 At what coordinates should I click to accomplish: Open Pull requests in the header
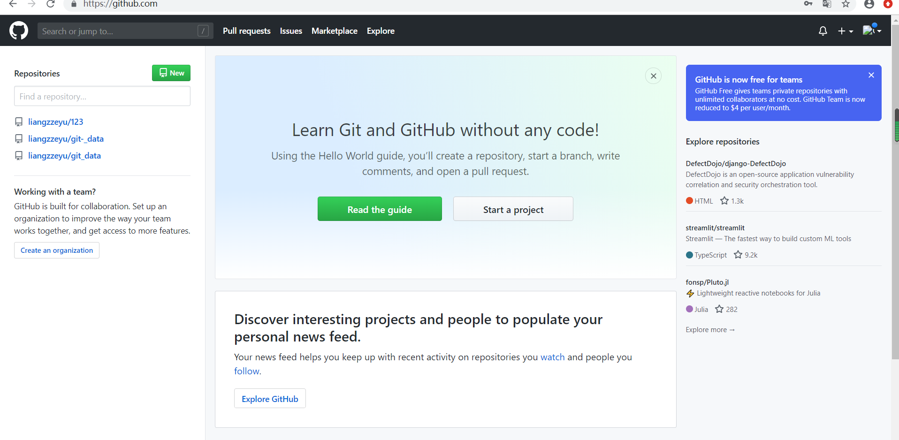pos(246,31)
